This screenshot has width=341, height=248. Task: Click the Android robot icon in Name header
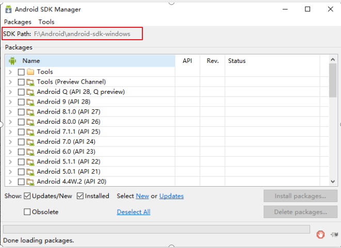12,61
